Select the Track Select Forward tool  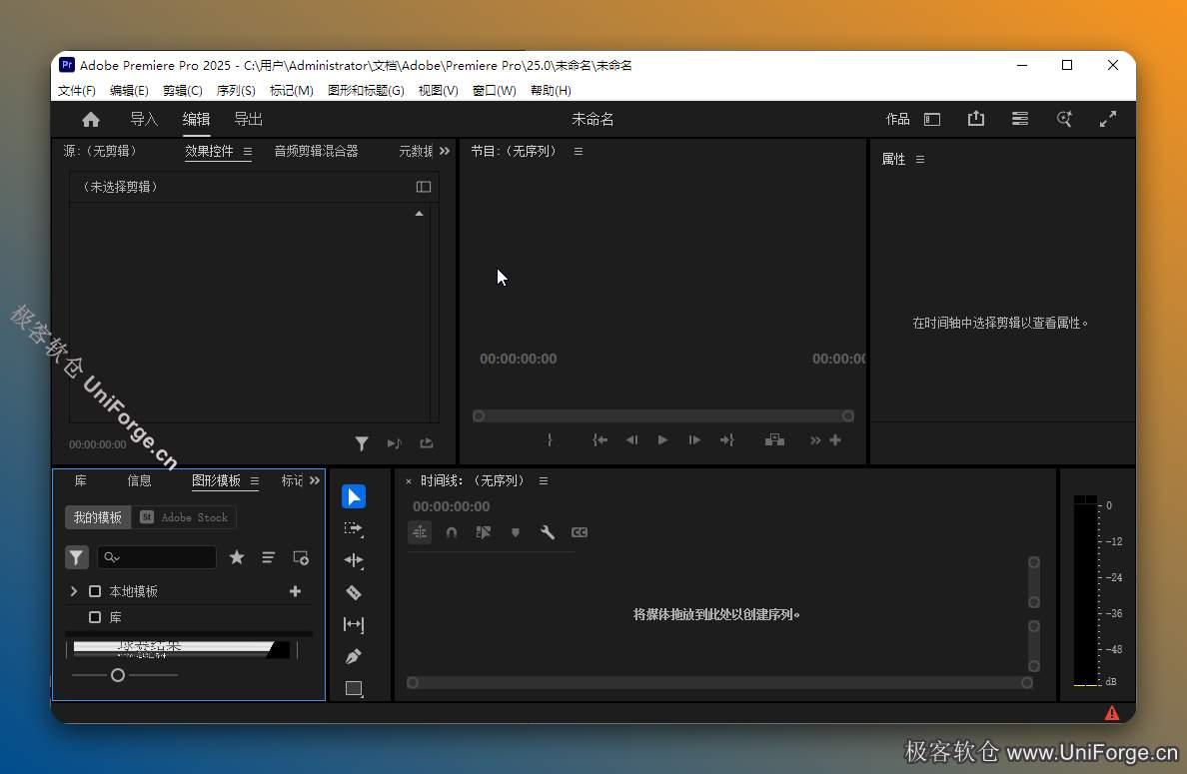(x=354, y=529)
